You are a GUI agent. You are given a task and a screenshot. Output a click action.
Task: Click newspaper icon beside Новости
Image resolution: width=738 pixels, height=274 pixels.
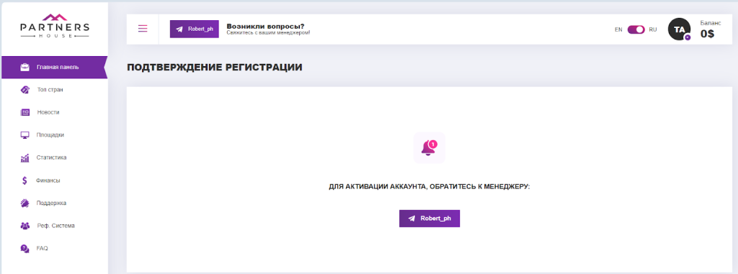25,112
